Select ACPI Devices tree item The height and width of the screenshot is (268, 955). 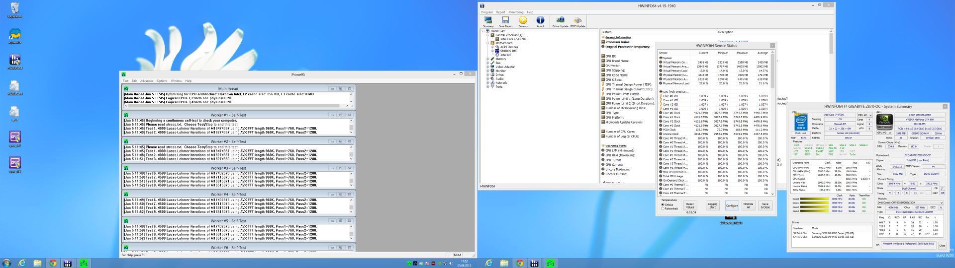pyautogui.click(x=509, y=47)
